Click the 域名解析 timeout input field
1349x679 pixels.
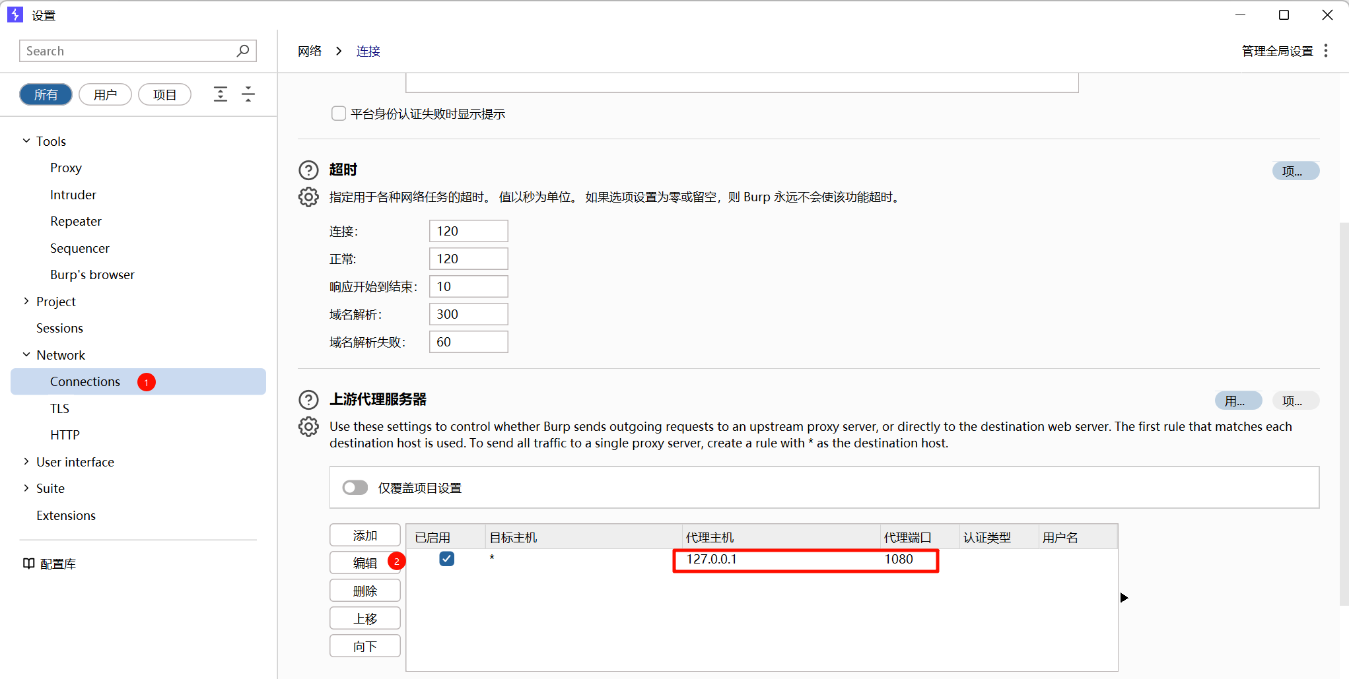point(468,314)
